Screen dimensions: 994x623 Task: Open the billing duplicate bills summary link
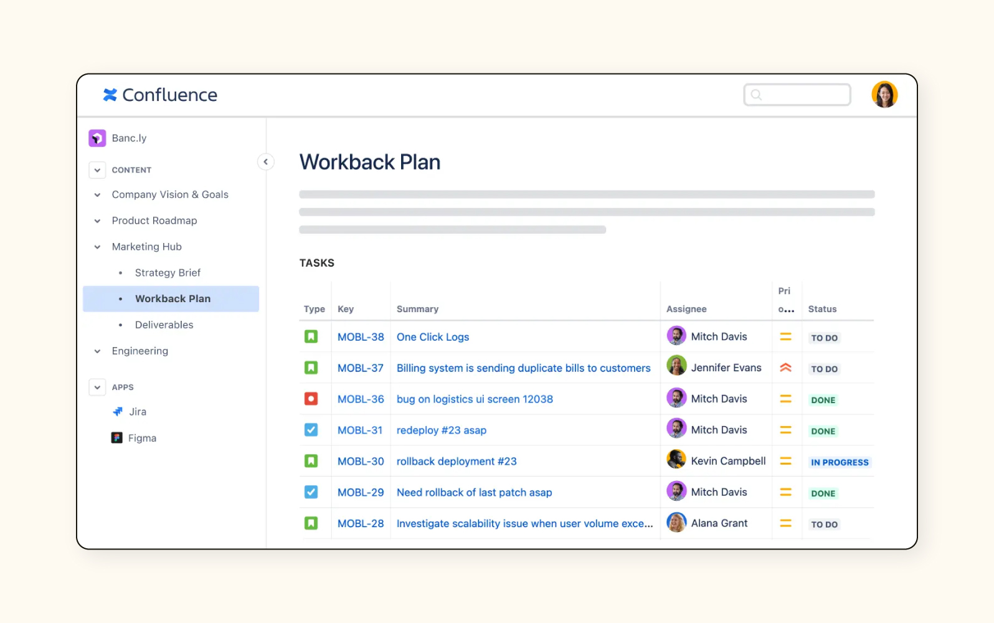tap(524, 368)
